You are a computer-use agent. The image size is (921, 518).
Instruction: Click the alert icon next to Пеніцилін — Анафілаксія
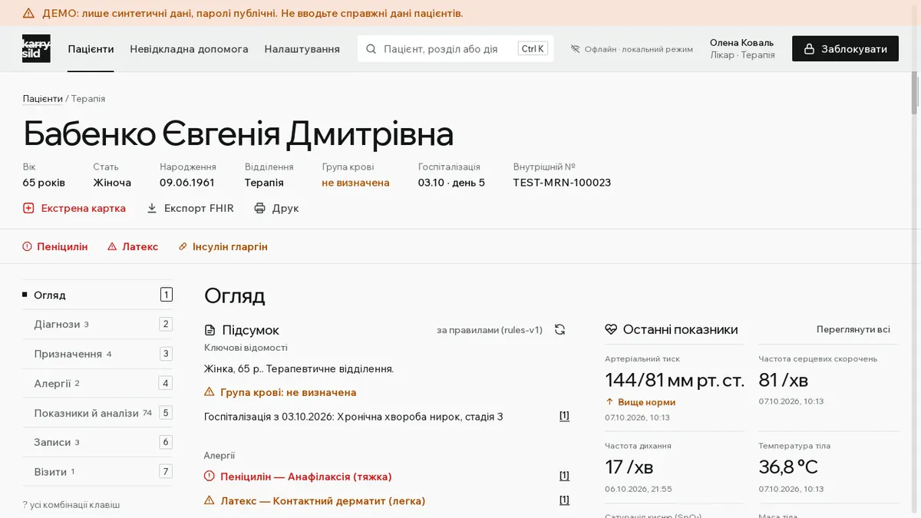pyautogui.click(x=210, y=477)
